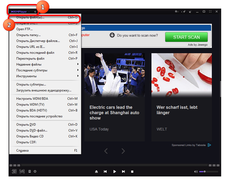Click the compact mode resize toggle
This screenshot has height=185, width=230.
point(190,11)
